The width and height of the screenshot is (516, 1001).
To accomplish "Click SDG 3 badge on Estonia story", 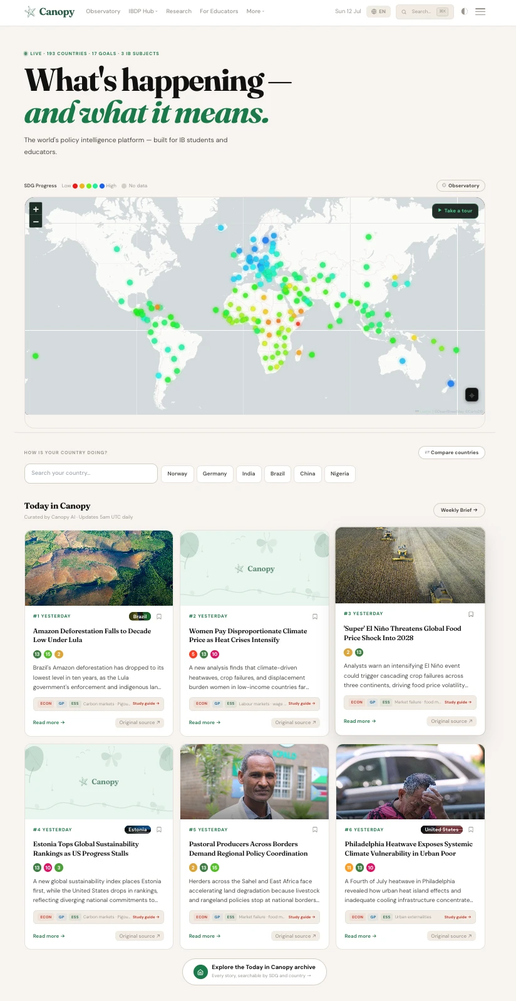I will click(59, 868).
